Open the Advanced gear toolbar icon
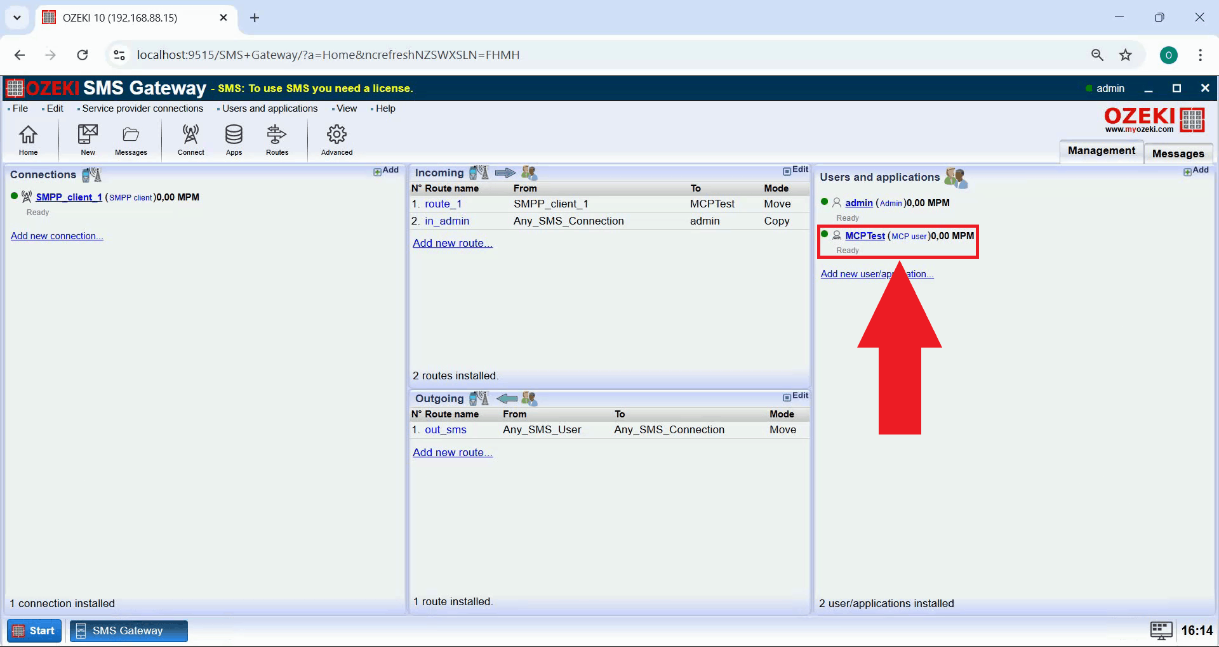 [336, 140]
